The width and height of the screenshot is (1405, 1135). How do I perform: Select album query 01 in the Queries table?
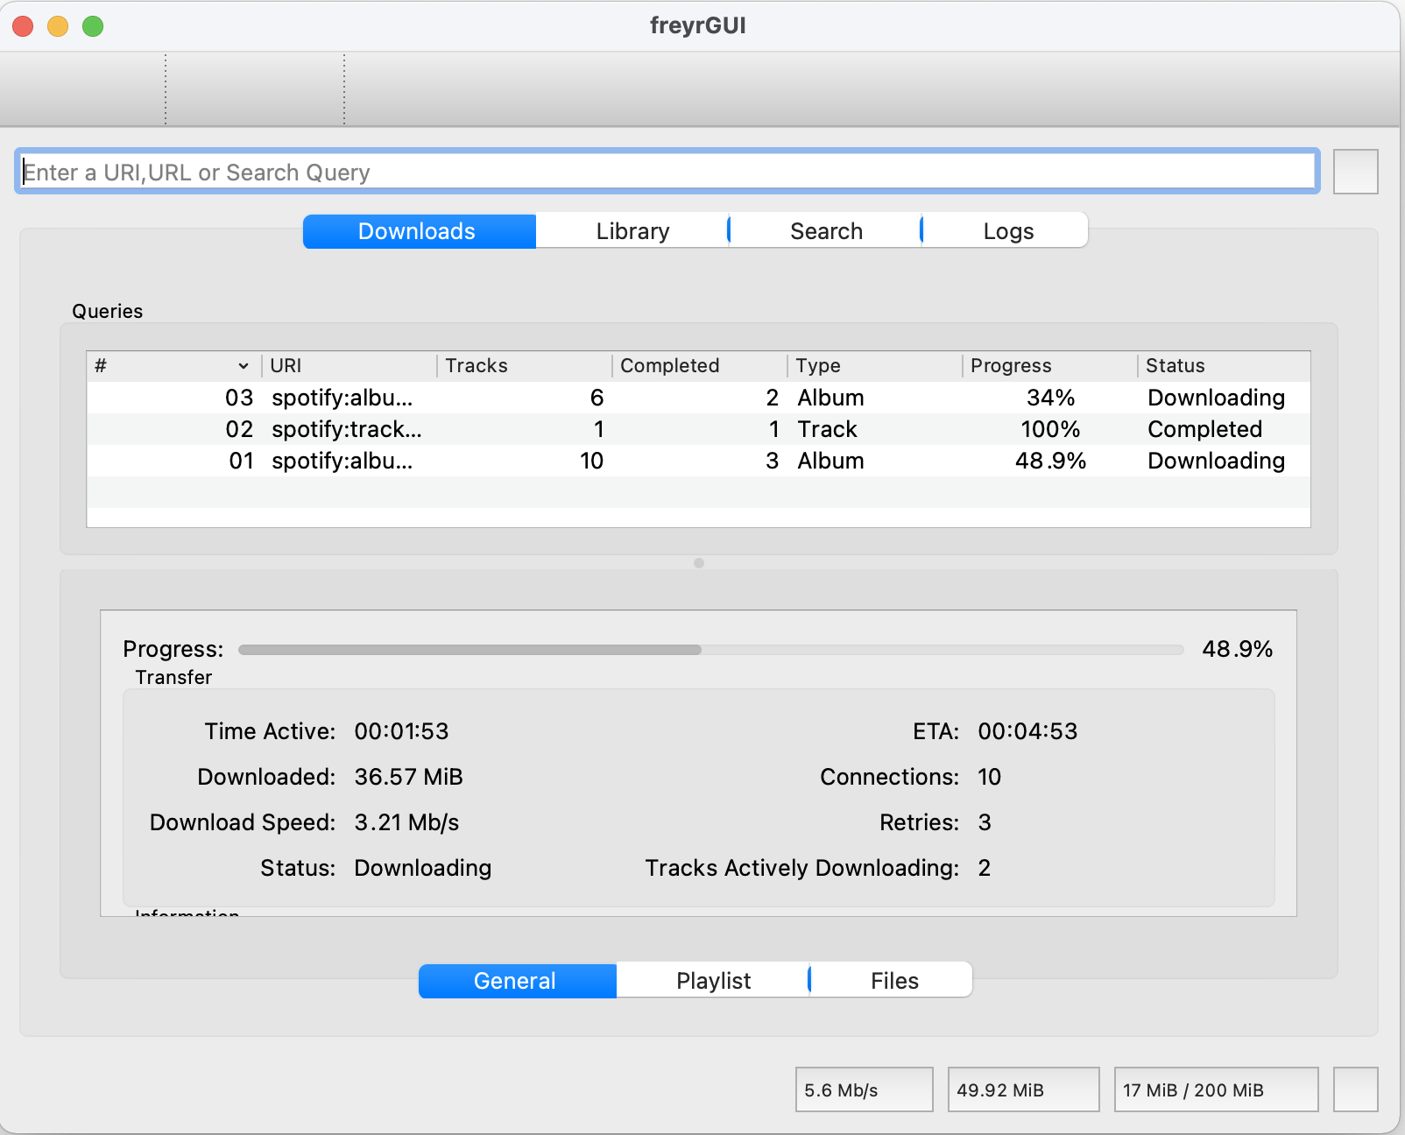(692, 461)
